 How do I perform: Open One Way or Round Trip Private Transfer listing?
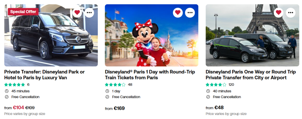[x=250, y=75]
